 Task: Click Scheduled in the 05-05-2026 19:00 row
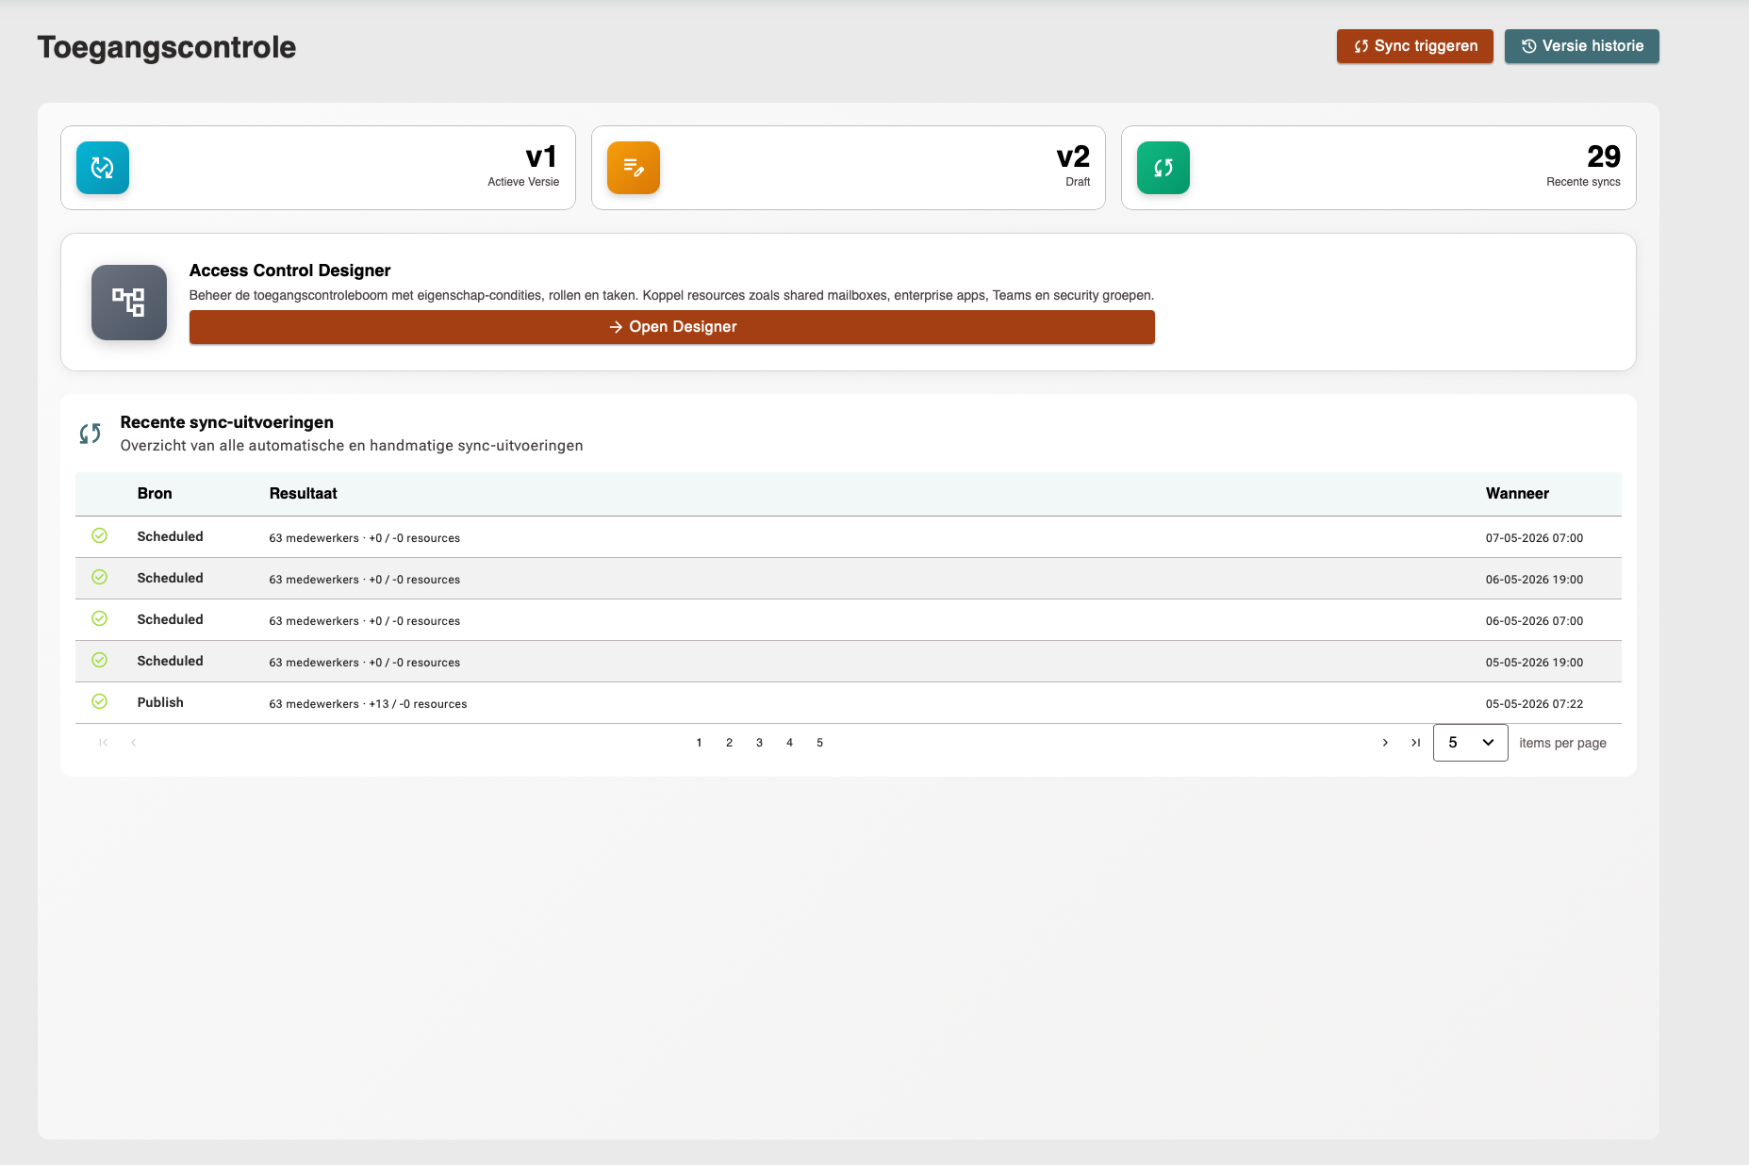[x=171, y=661]
